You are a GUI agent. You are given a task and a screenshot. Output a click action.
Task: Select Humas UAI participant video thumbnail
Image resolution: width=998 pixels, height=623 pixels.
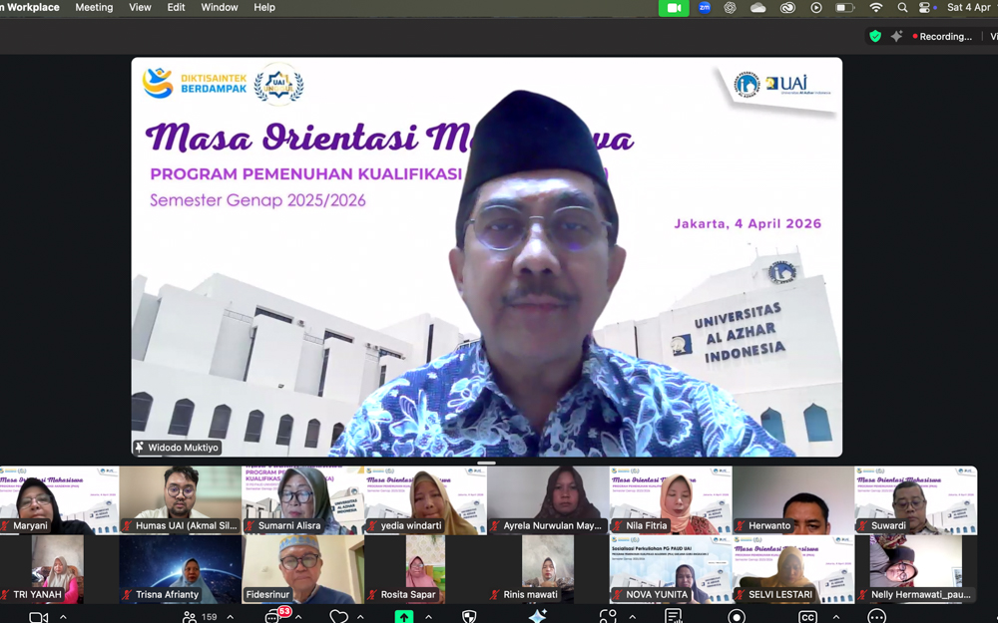[181, 500]
